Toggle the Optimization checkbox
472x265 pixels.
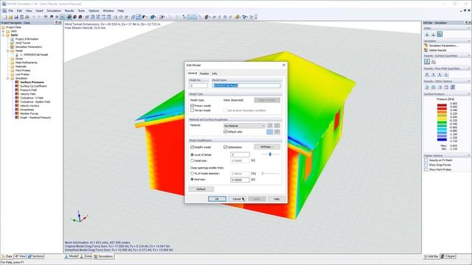pos(225,147)
